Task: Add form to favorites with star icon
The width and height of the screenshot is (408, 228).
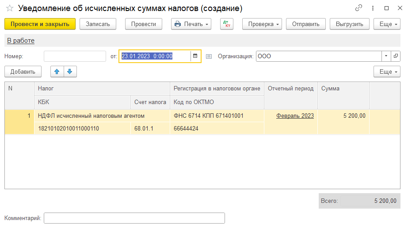Action: click(9, 8)
